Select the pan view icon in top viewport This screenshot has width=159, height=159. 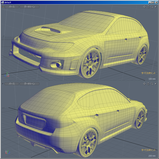[144, 7]
